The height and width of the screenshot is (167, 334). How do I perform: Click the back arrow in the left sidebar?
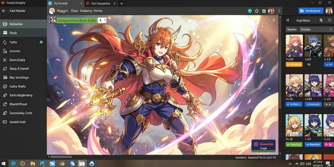point(4,11)
